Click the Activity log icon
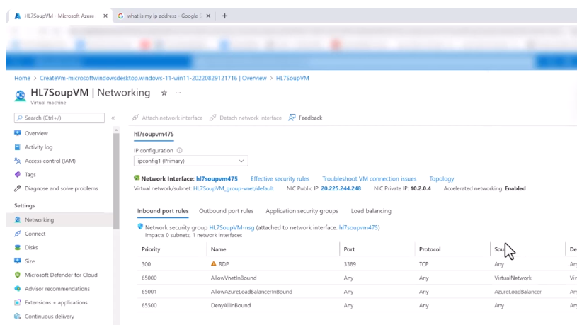Screen dimensions: 577x325 tap(17, 147)
